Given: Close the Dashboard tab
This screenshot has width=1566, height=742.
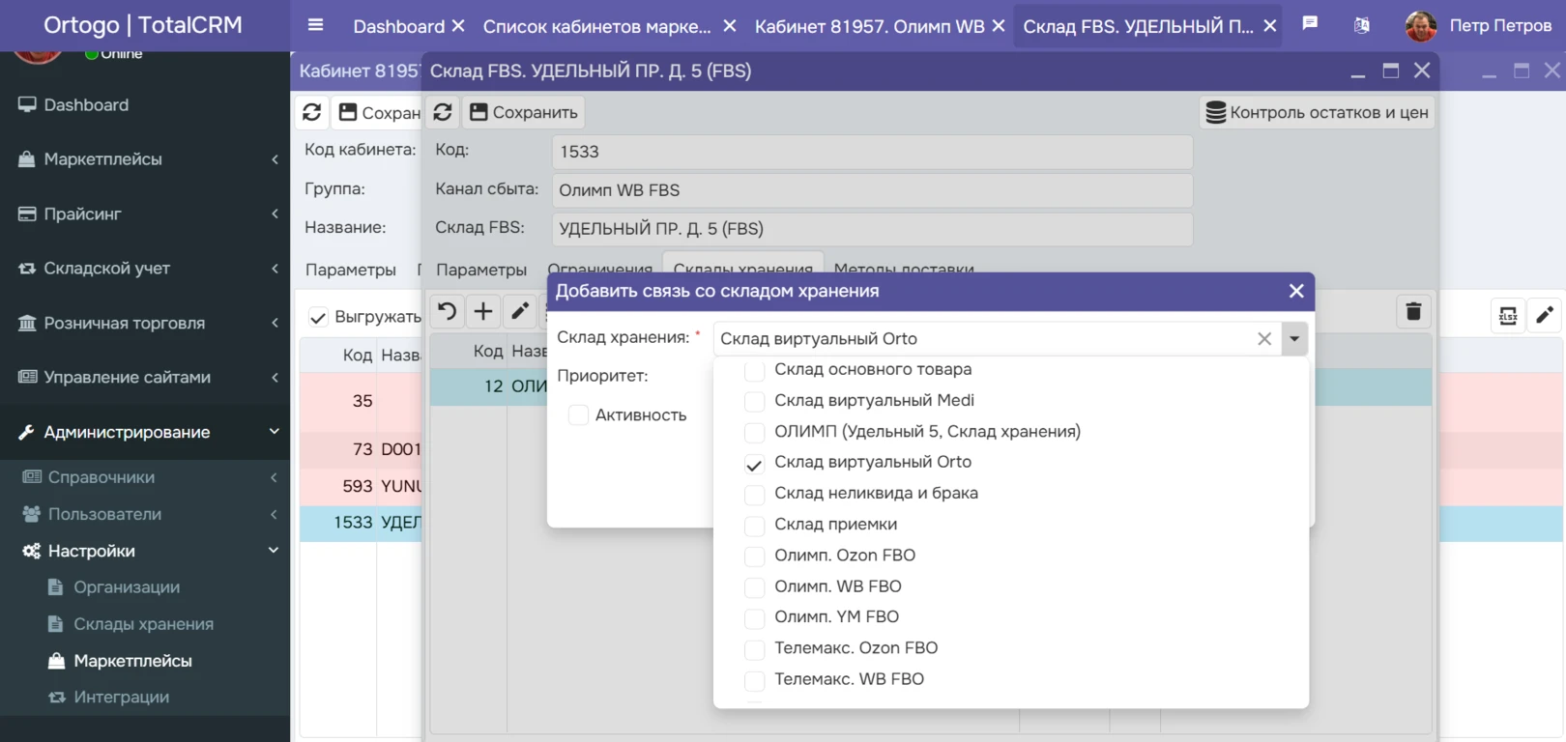Looking at the screenshot, I should pyautogui.click(x=458, y=26).
